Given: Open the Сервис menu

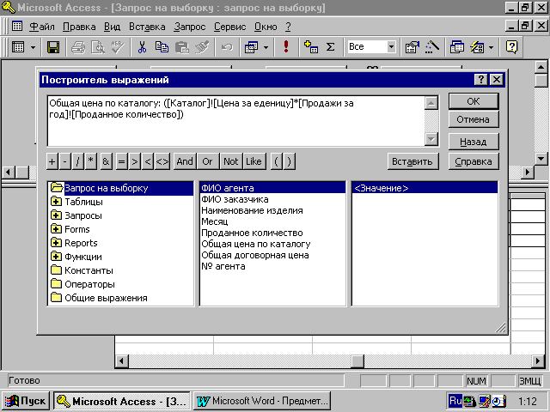Looking at the screenshot, I should [229, 27].
